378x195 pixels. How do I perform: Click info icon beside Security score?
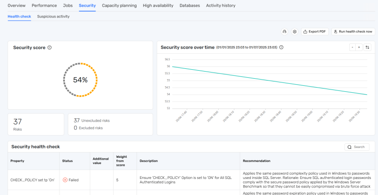[x=50, y=48]
